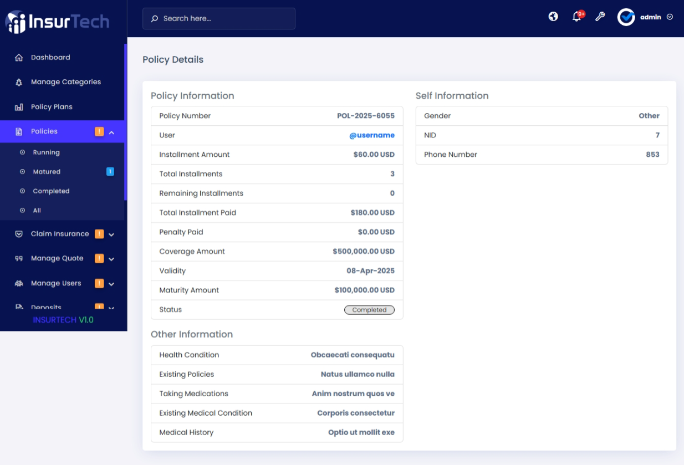This screenshot has height=465, width=684.
Task: Open Manage Users menu
Action: point(56,283)
